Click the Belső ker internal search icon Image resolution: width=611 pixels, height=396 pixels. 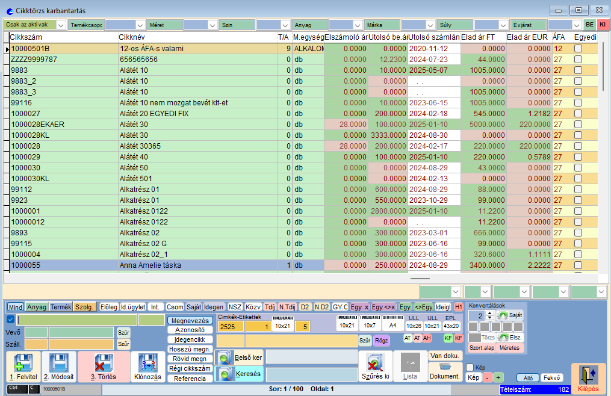[x=225, y=358]
